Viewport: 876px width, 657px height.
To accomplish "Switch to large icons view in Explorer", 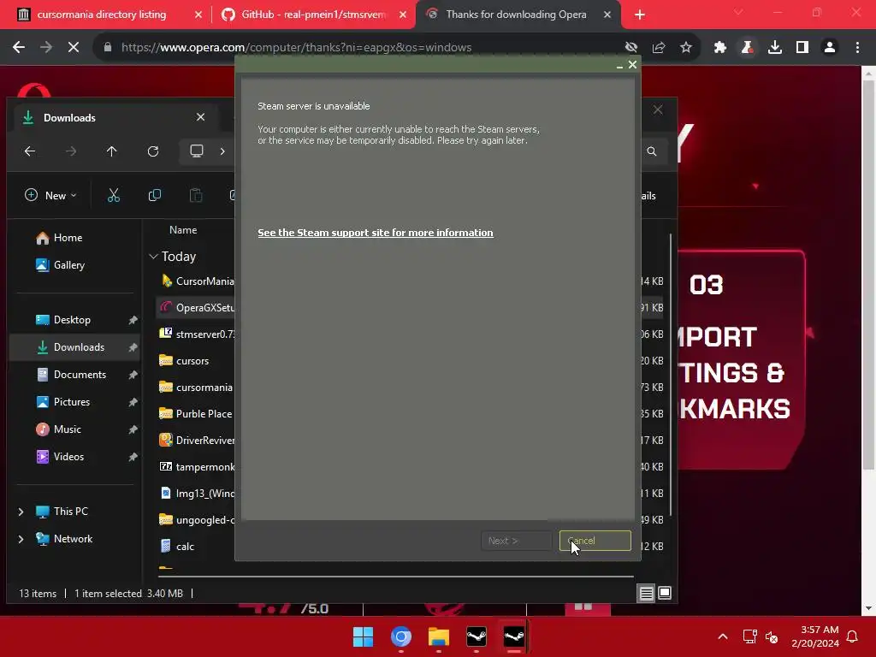I will click(664, 594).
